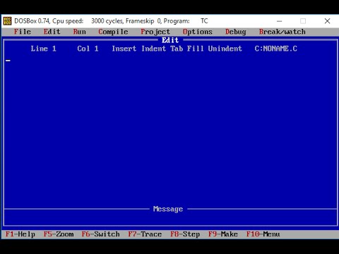Screen dimensions: 339x254
Task: Click F9-Make in the bottom bar
Action: 223,234
